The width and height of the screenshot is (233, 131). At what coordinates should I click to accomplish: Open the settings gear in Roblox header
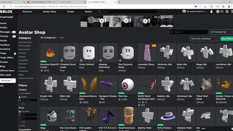click(x=227, y=12)
